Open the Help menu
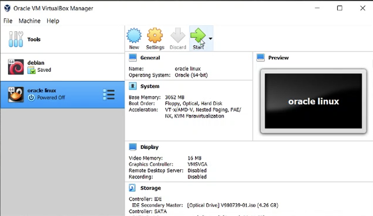Viewport: 373px width, 216px height. (x=53, y=21)
